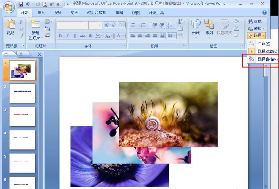Undo the last action
279x189 pixels.
[x=27, y=4]
